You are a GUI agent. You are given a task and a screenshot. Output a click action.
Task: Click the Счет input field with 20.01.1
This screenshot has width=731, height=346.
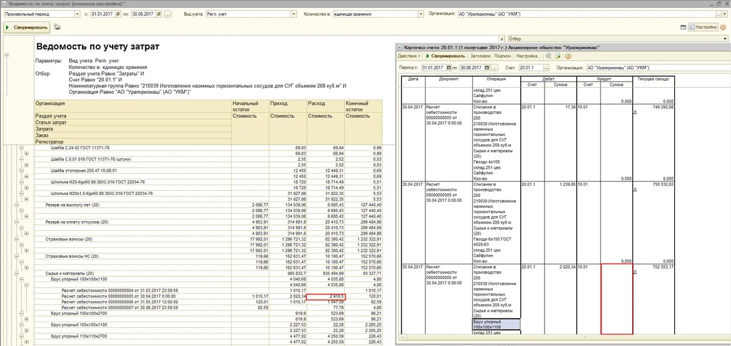point(531,68)
